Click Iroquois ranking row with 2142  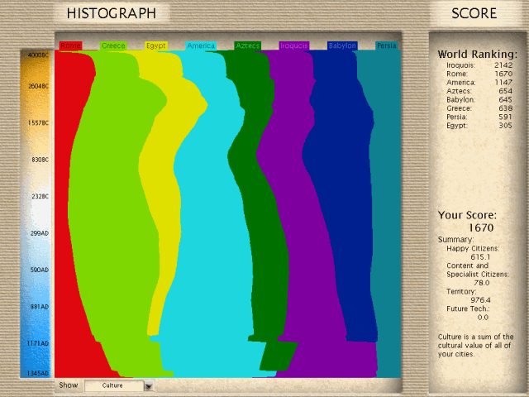coord(479,65)
